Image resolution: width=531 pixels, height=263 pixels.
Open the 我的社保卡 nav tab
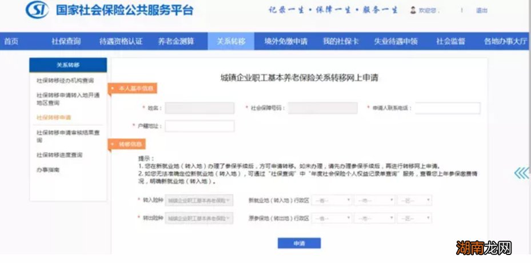tap(341, 41)
